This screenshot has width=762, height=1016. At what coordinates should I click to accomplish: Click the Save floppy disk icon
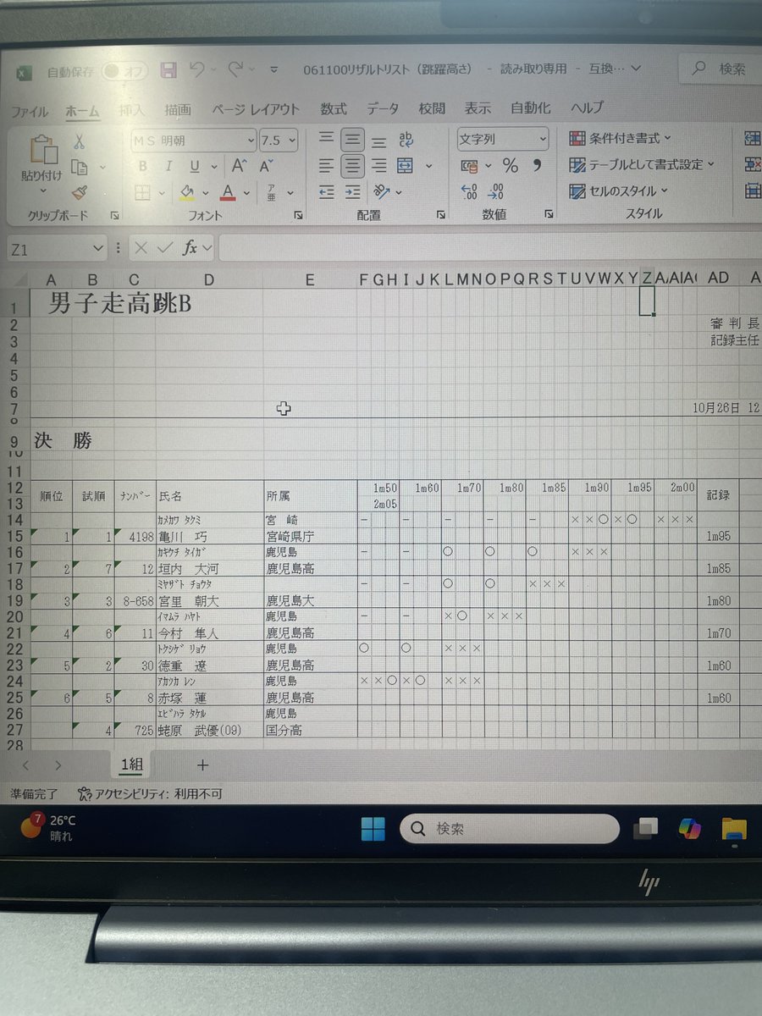(168, 69)
